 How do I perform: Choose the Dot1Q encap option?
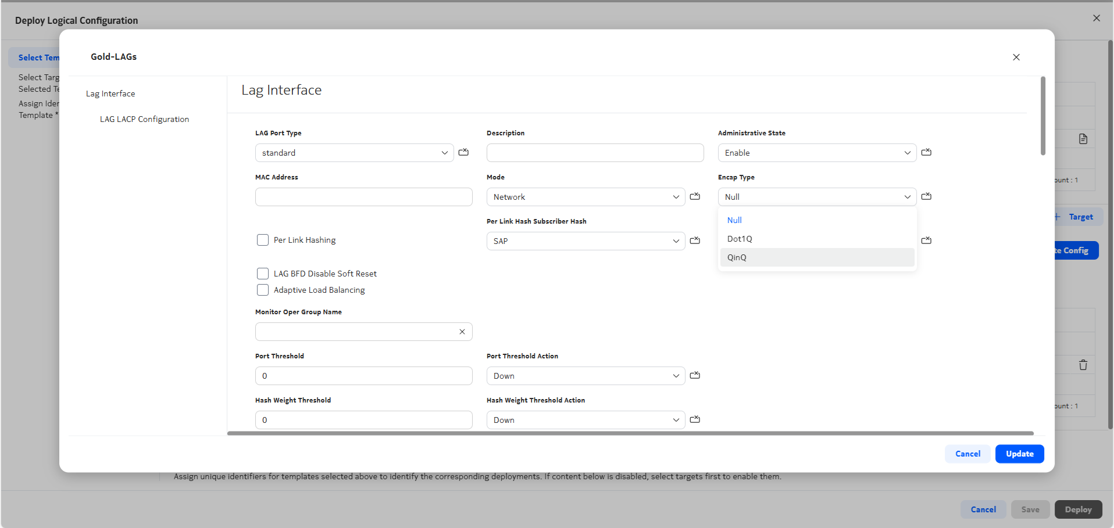coord(740,239)
